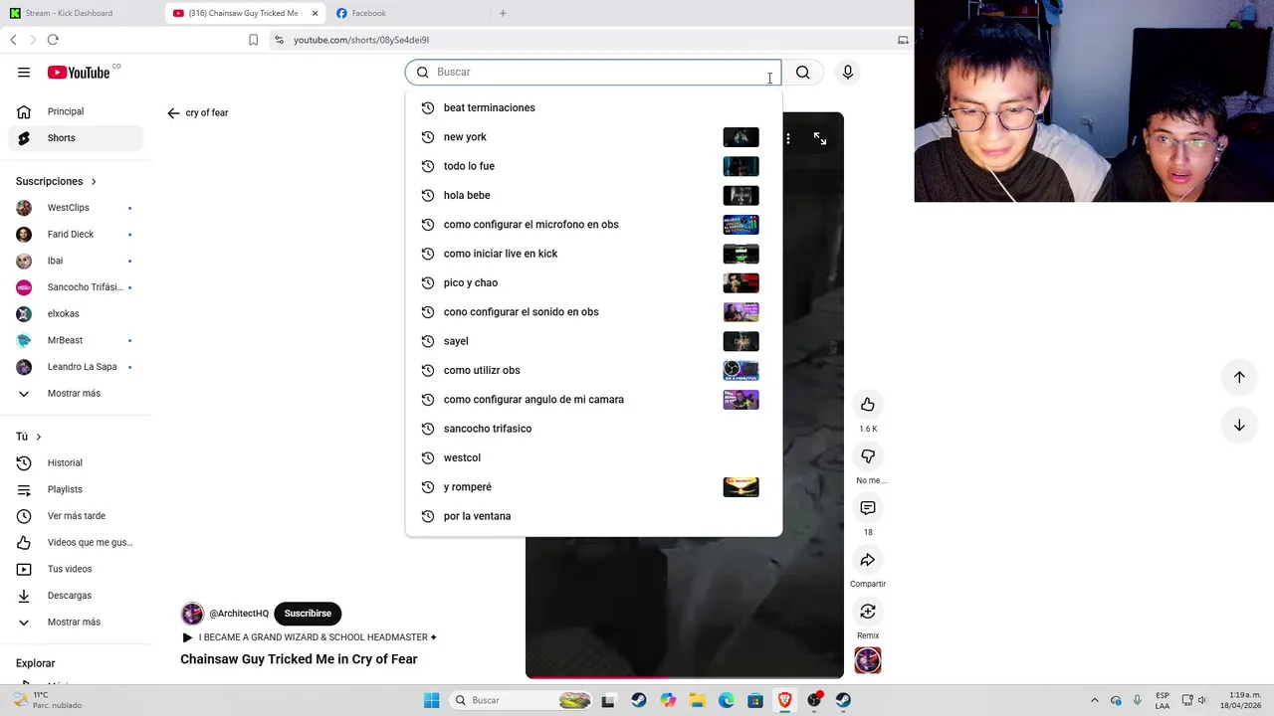Open Principal in the sidebar

[76, 111]
